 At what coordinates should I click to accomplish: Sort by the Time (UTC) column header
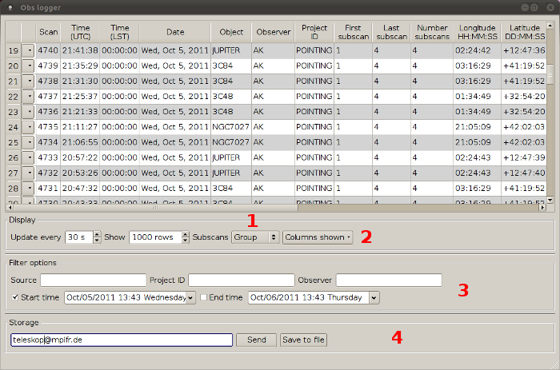(x=80, y=32)
